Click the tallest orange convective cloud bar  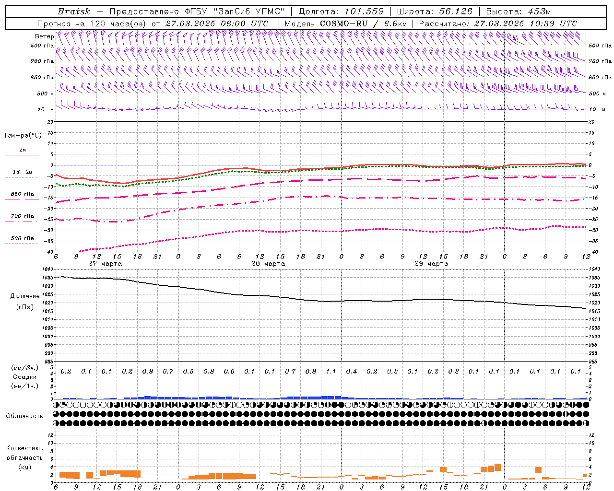click(x=497, y=467)
